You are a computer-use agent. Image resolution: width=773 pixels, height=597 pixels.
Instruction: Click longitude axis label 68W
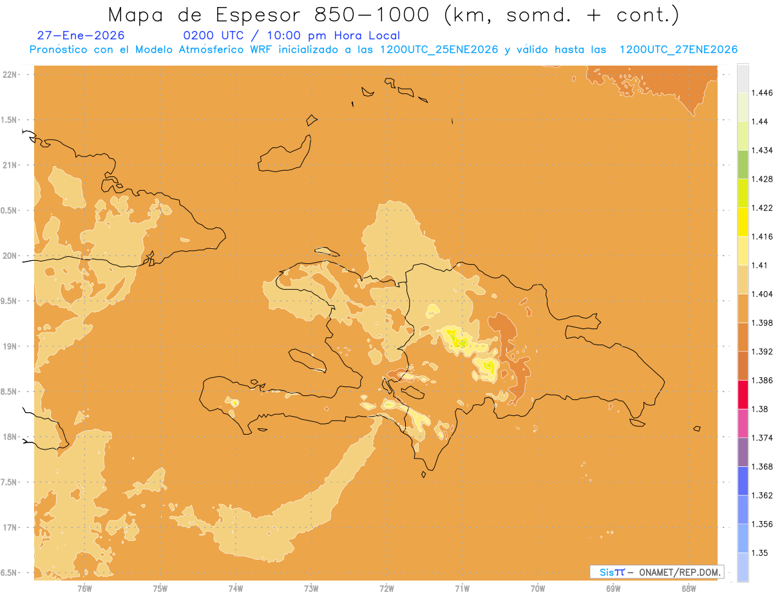(689, 588)
